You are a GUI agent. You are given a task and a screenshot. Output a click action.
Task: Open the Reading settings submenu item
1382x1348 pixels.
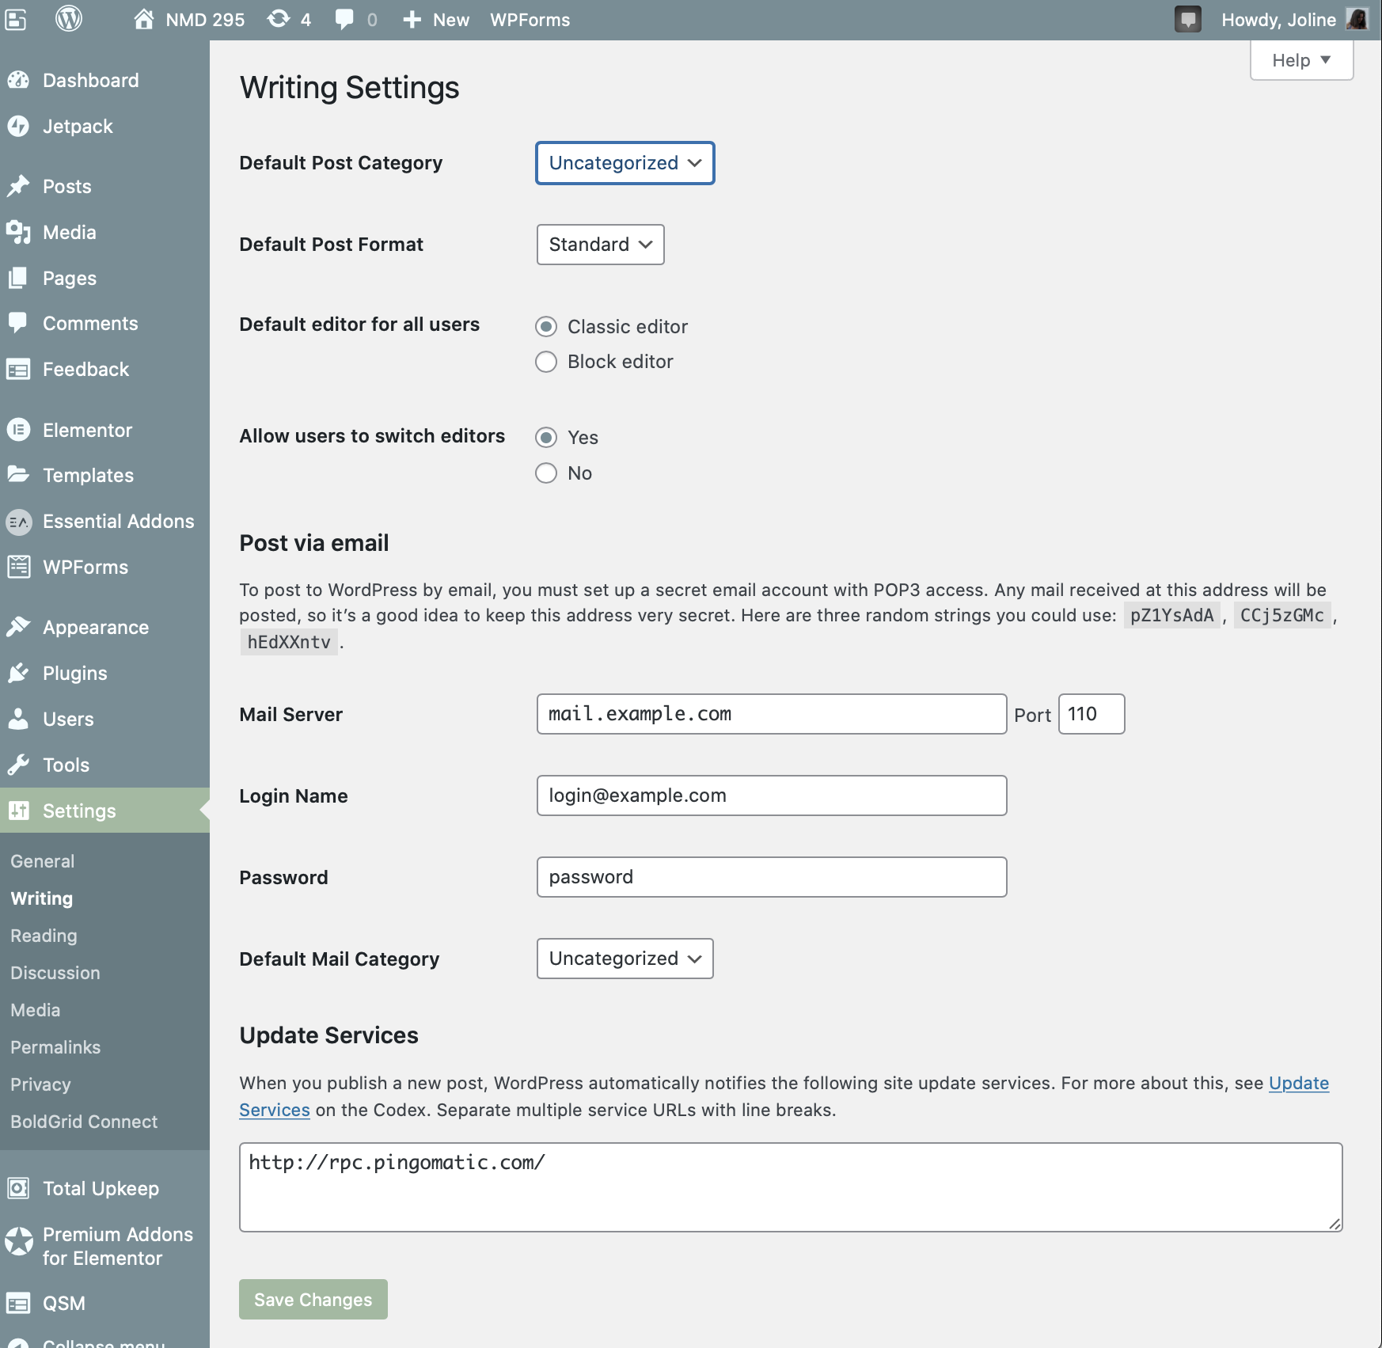pos(44,936)
